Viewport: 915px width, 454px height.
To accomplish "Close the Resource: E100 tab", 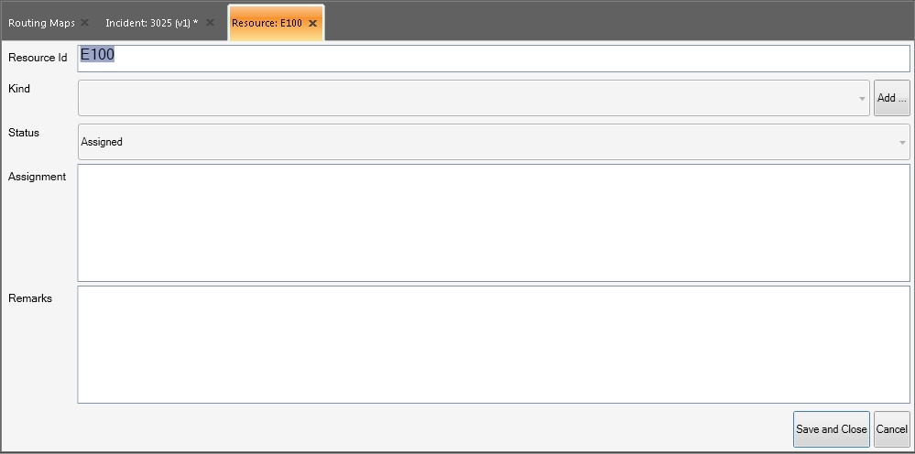I will [x=312, y=23].
